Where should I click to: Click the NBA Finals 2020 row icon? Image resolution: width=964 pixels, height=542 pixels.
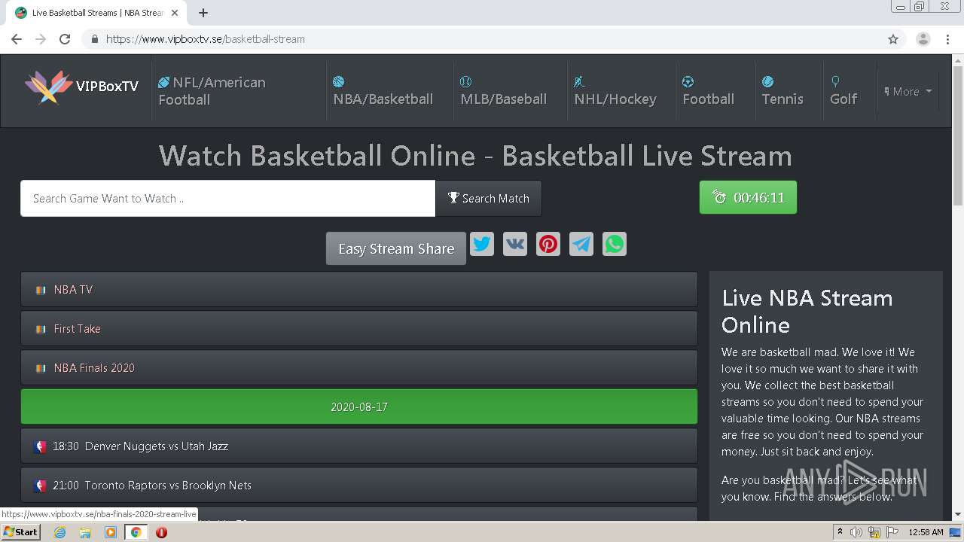pyautogui.click(x=41, y=368)
